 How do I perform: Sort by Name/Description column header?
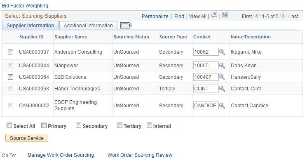point(251,37)
